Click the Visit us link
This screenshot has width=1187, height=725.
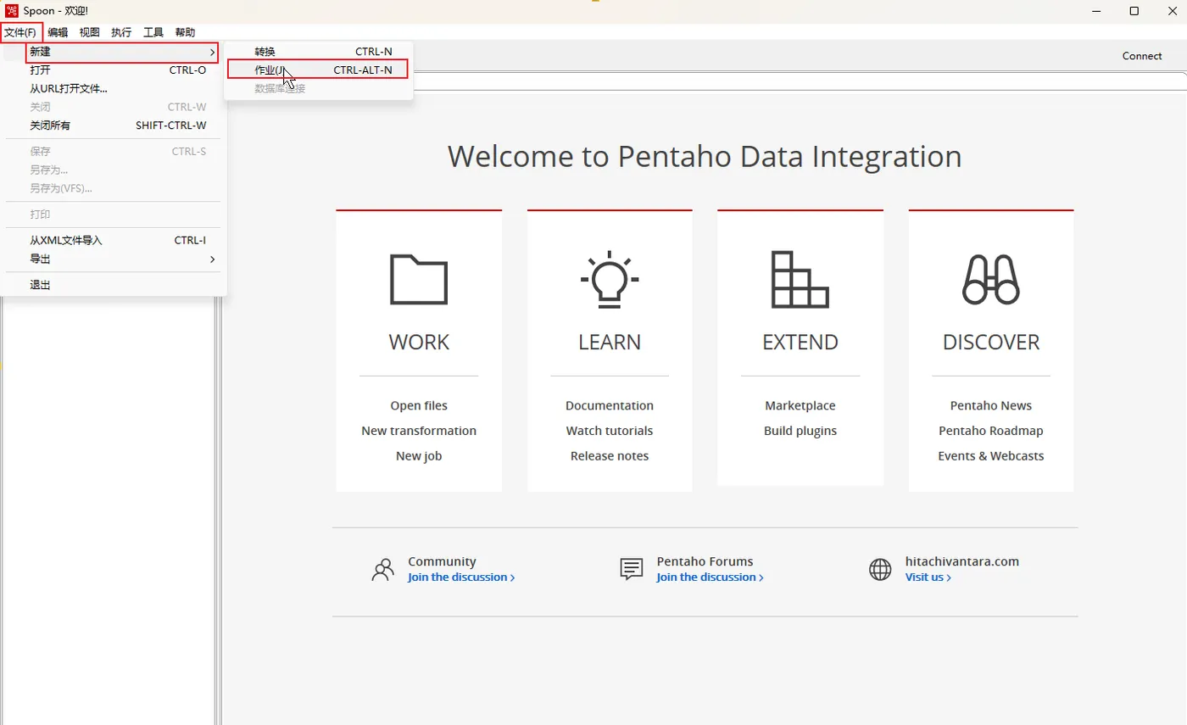[x=928, y=577]
